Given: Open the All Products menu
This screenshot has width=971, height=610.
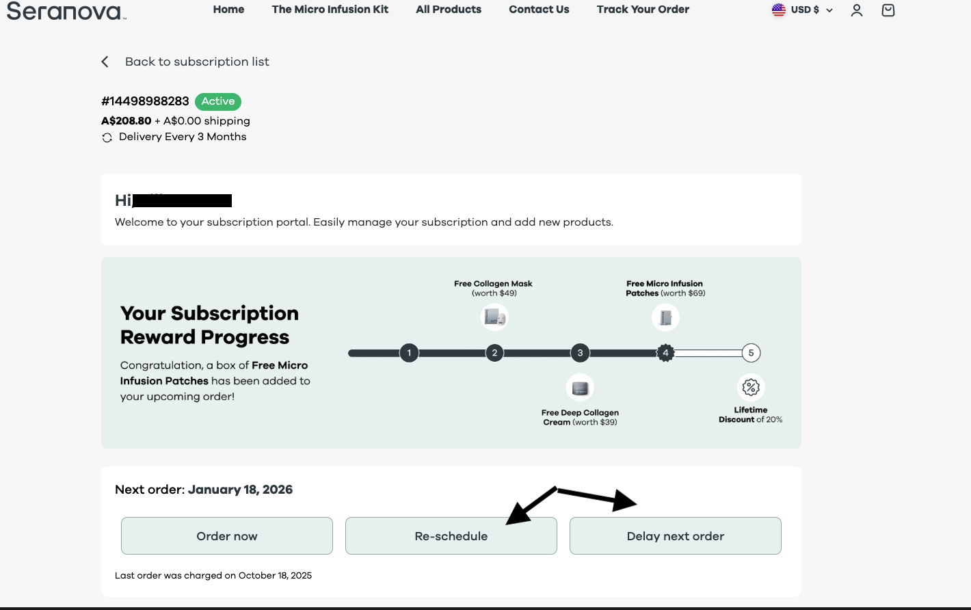Looking at the screenshot, I should click(449, 10).
